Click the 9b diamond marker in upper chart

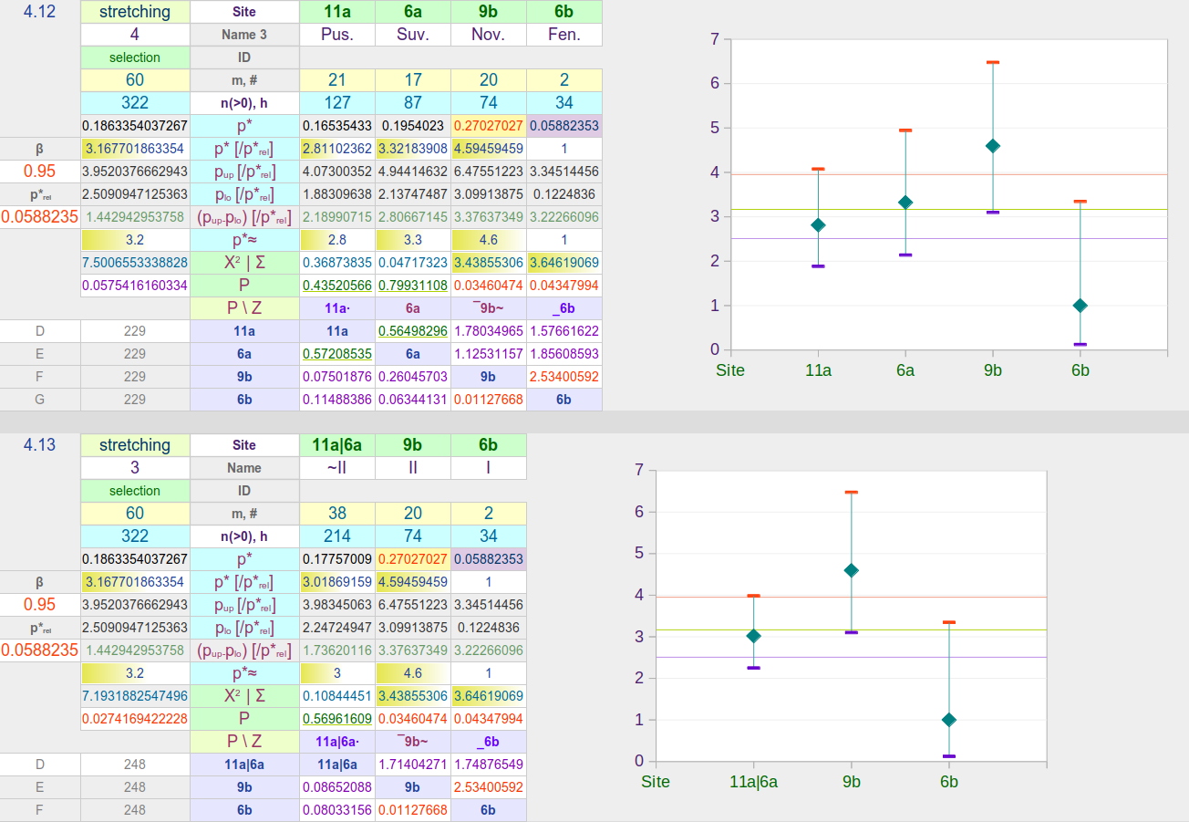point(993,146)
